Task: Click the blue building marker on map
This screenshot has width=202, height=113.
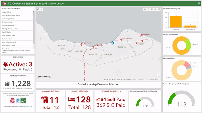Action: (x=112, y=43)
